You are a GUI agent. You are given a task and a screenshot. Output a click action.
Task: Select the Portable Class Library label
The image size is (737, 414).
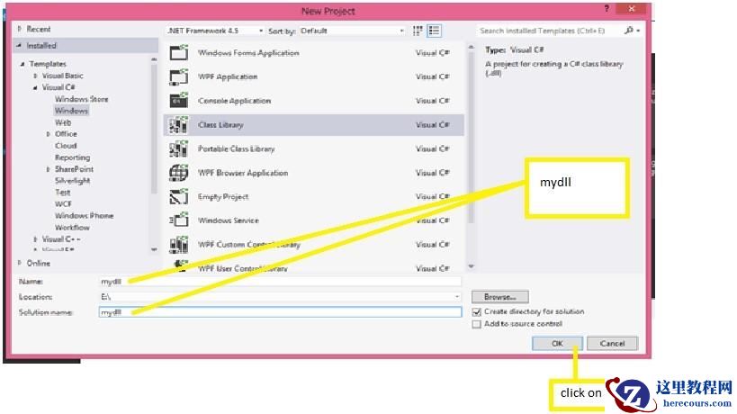point(237,149)
